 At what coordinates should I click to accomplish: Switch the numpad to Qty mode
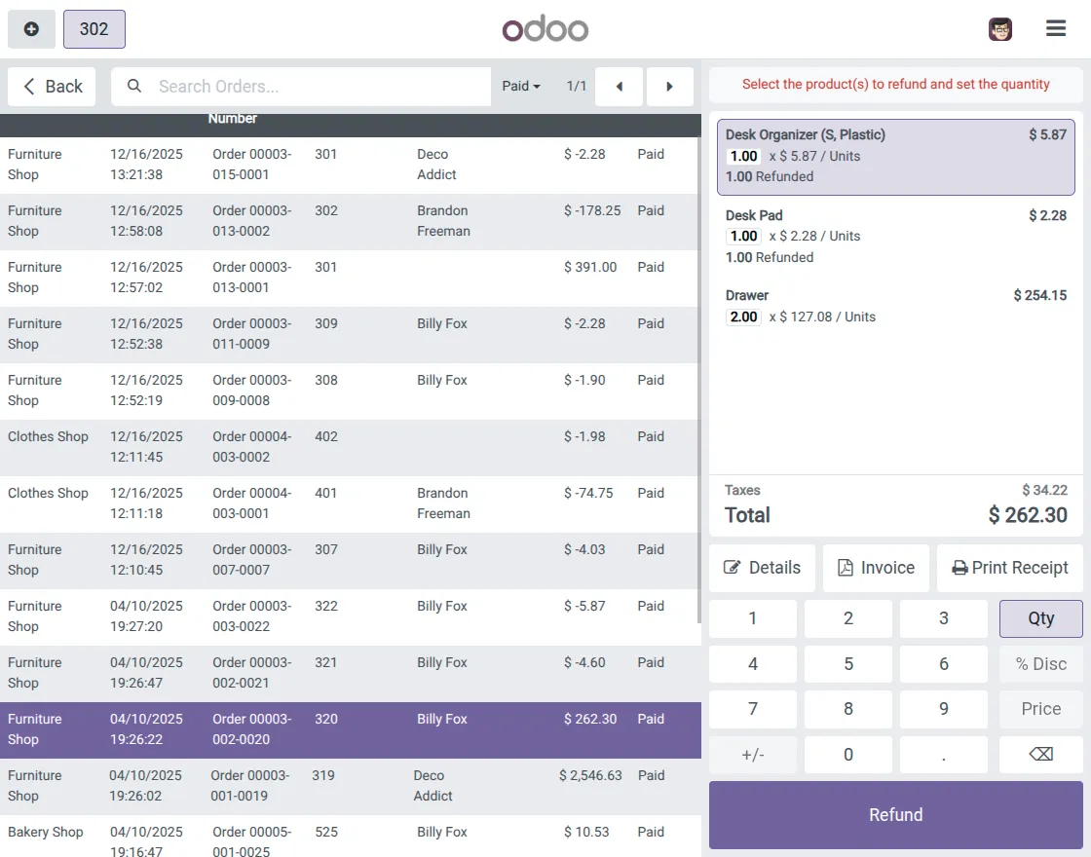pyautogui.click(x=1039, y=617)
